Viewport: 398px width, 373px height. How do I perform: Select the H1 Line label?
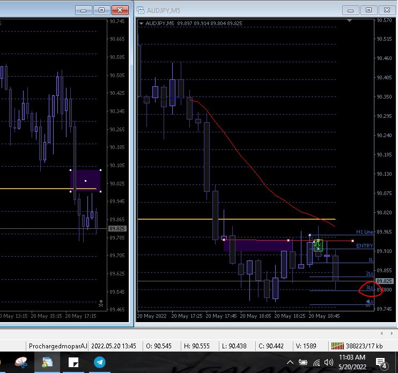pyautogui.click(x=365, y=232)
